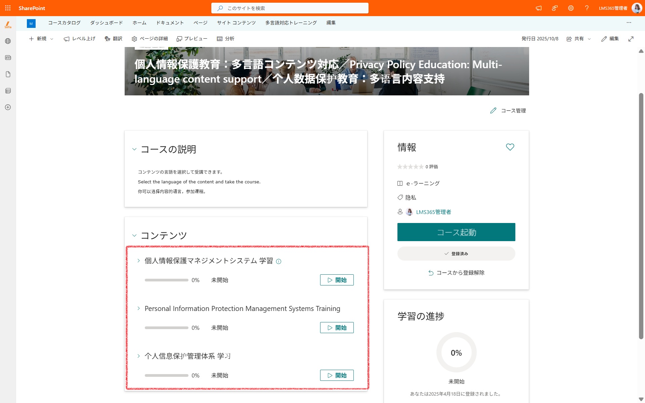Open LMS365管理者 instructor link
The height and width of the screenshot is (403, 645).
point(433,212)
